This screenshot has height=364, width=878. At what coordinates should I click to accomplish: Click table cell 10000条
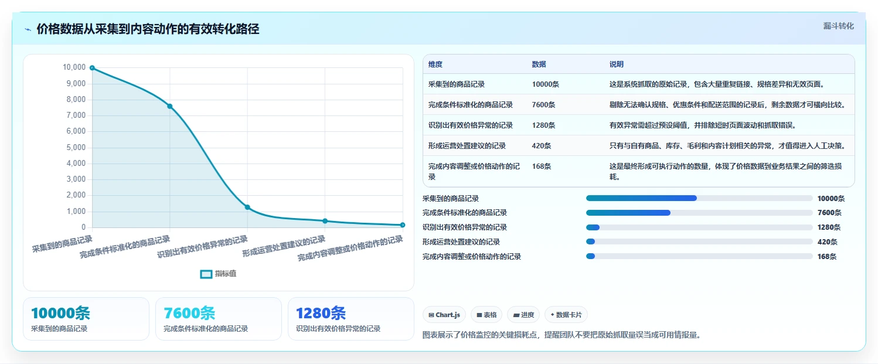coord(546,84)
